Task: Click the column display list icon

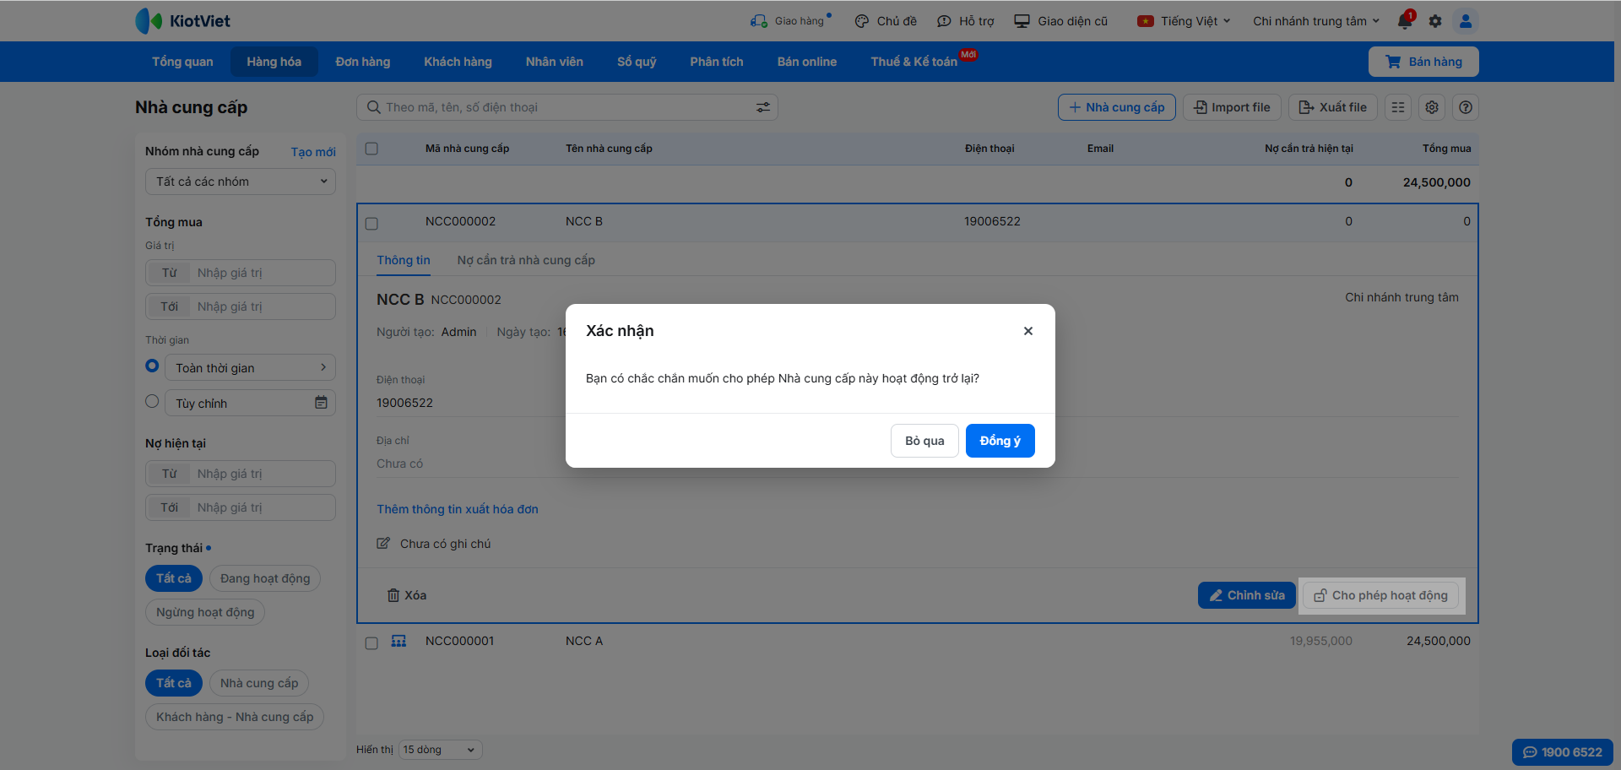Action: (1398, 107)
